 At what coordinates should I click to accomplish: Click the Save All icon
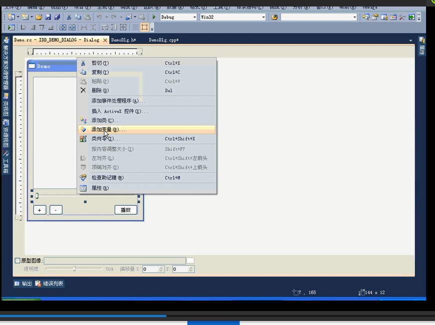click(57, 17)
